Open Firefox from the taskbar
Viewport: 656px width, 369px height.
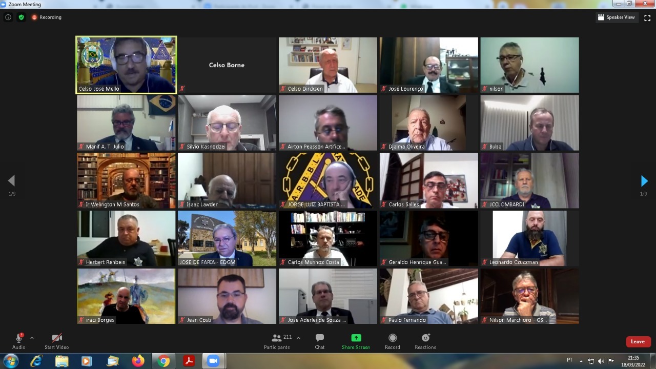pos(138,361)
